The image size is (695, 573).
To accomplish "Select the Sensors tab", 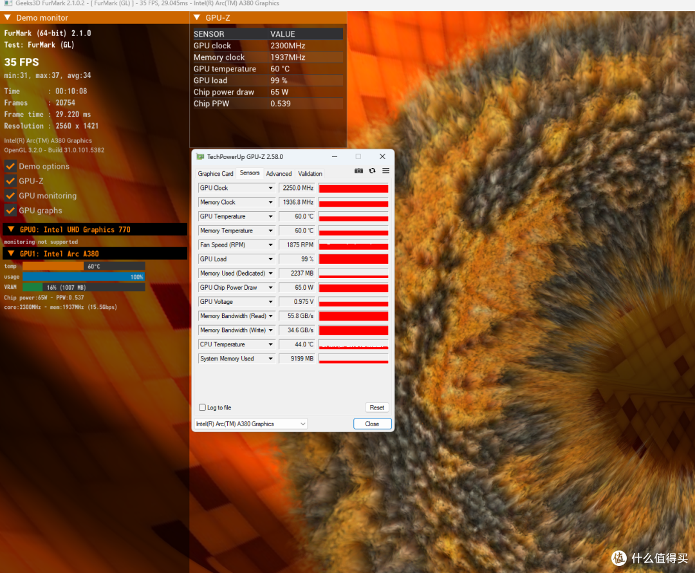I will click(x=250, y=173).
